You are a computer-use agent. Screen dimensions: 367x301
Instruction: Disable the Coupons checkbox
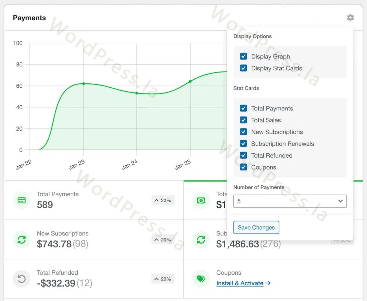point(244,167)
